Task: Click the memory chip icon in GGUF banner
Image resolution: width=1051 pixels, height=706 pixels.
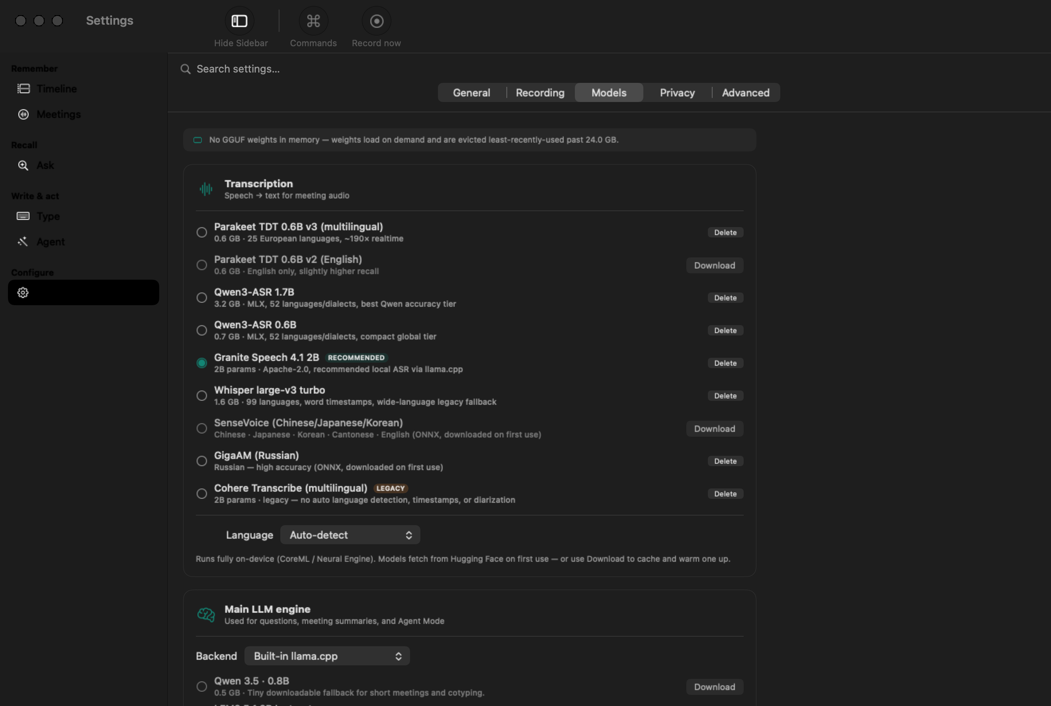Action: tap(197, 140)
